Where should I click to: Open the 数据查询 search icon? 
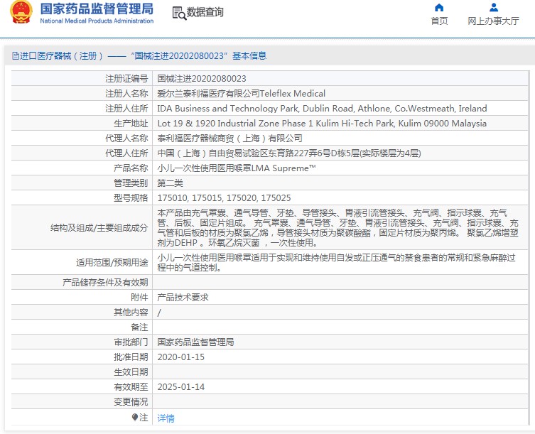click(x=179, y=13)
